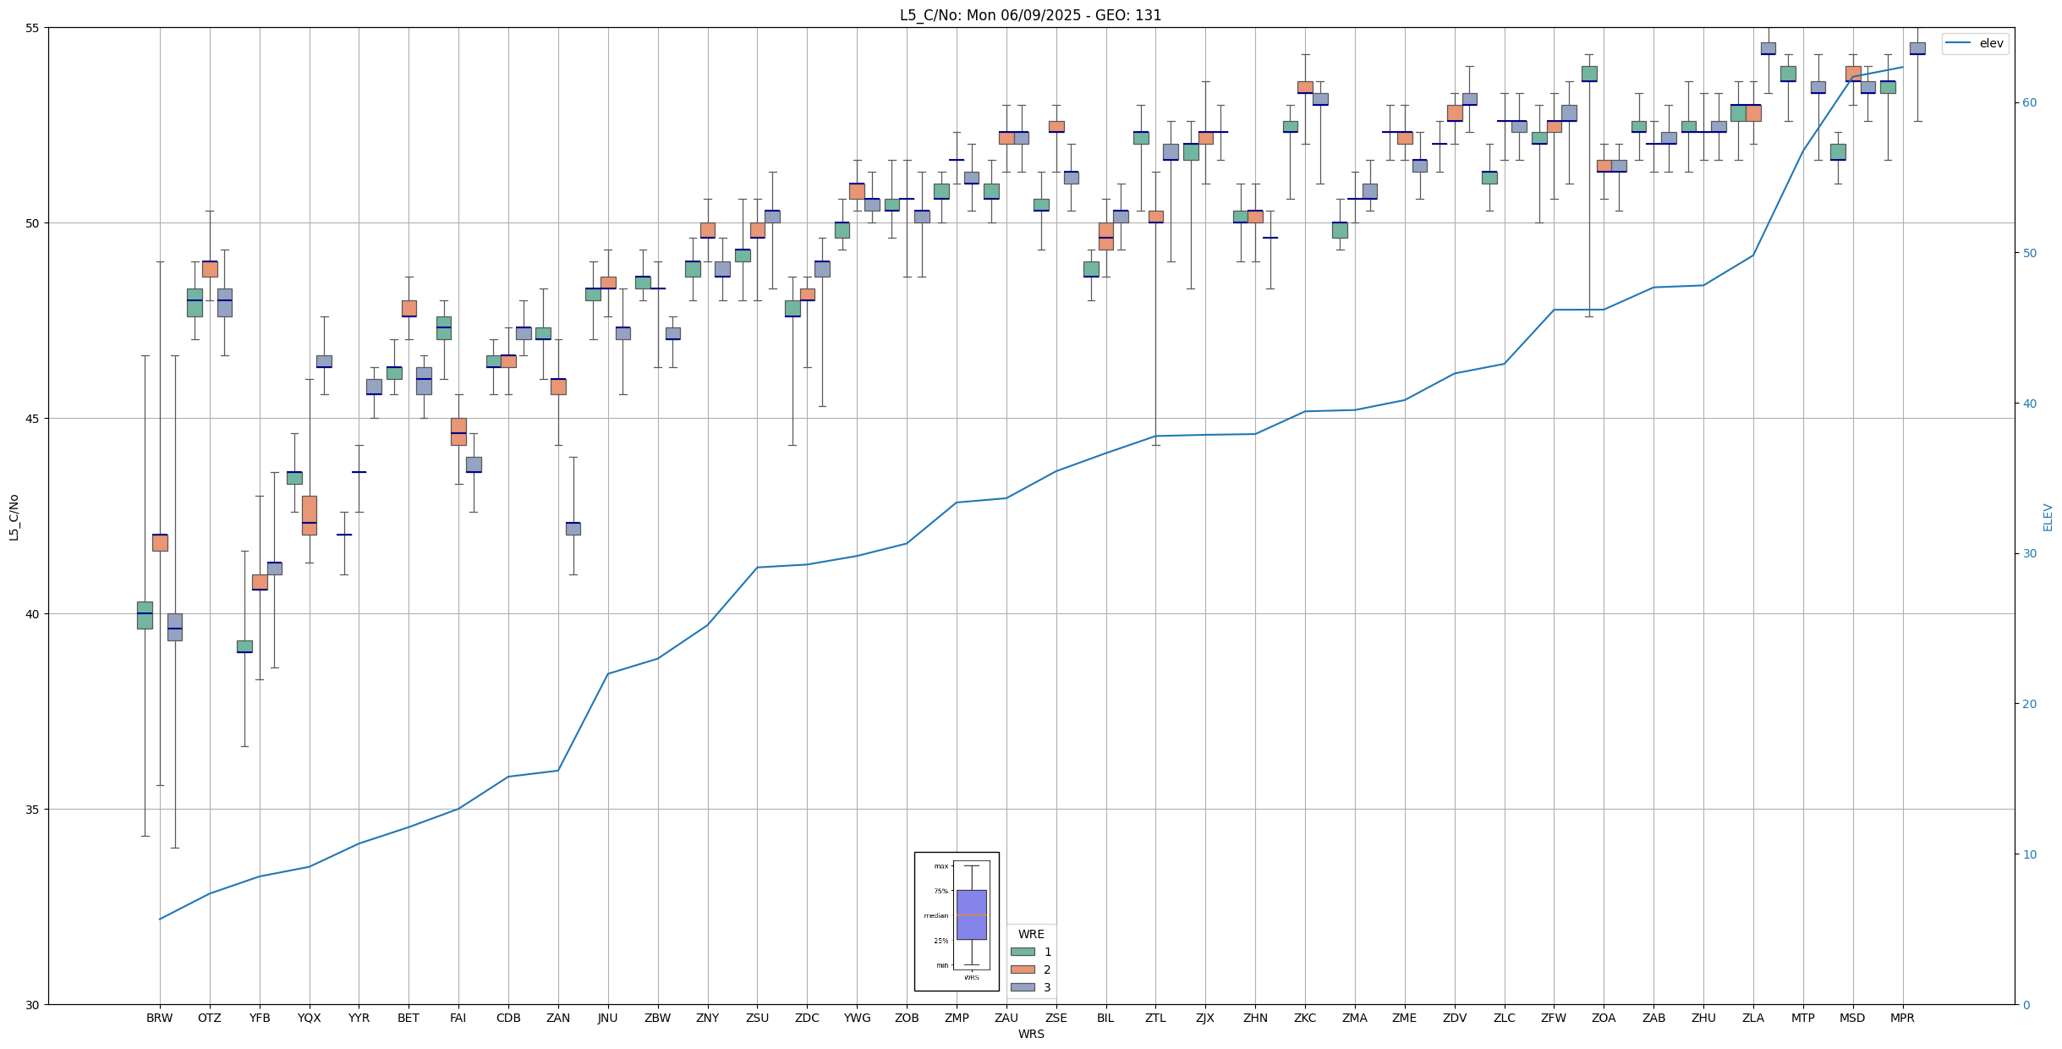The height and width of the screenshot is (1049, 2062).
Task: Click the ZOA station tick label
Action: tap(1603, 1018)
